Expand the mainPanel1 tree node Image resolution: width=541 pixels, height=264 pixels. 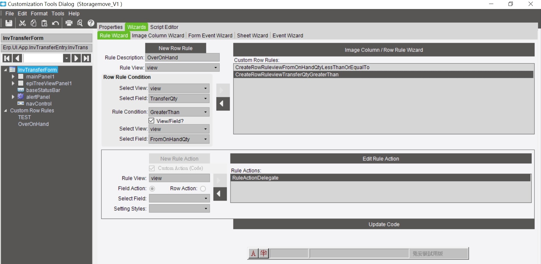coord(13,76)
